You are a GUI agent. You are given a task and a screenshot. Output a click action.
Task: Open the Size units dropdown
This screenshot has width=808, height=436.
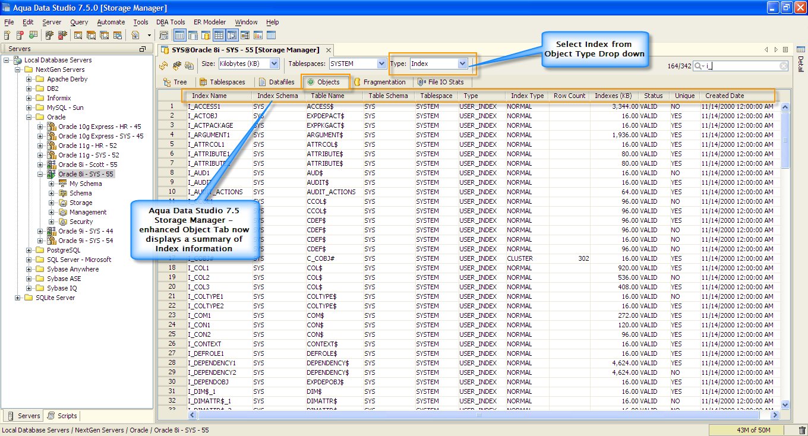coord(274,64)
